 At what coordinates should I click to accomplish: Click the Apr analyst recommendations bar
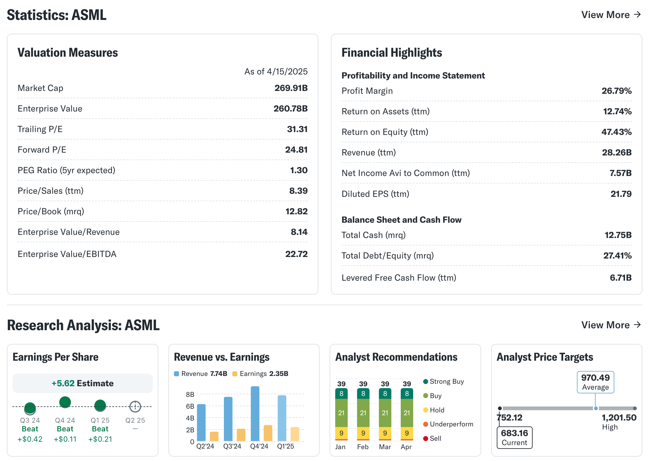[x=407, y=414]
